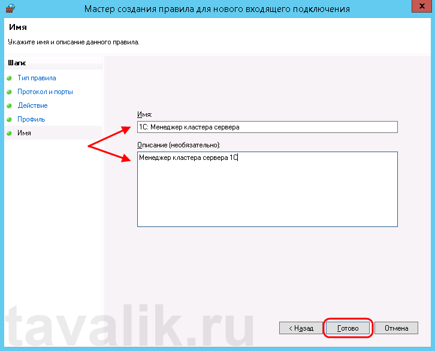
Task: Close the rule wizard window
Action: pos(422,6)
